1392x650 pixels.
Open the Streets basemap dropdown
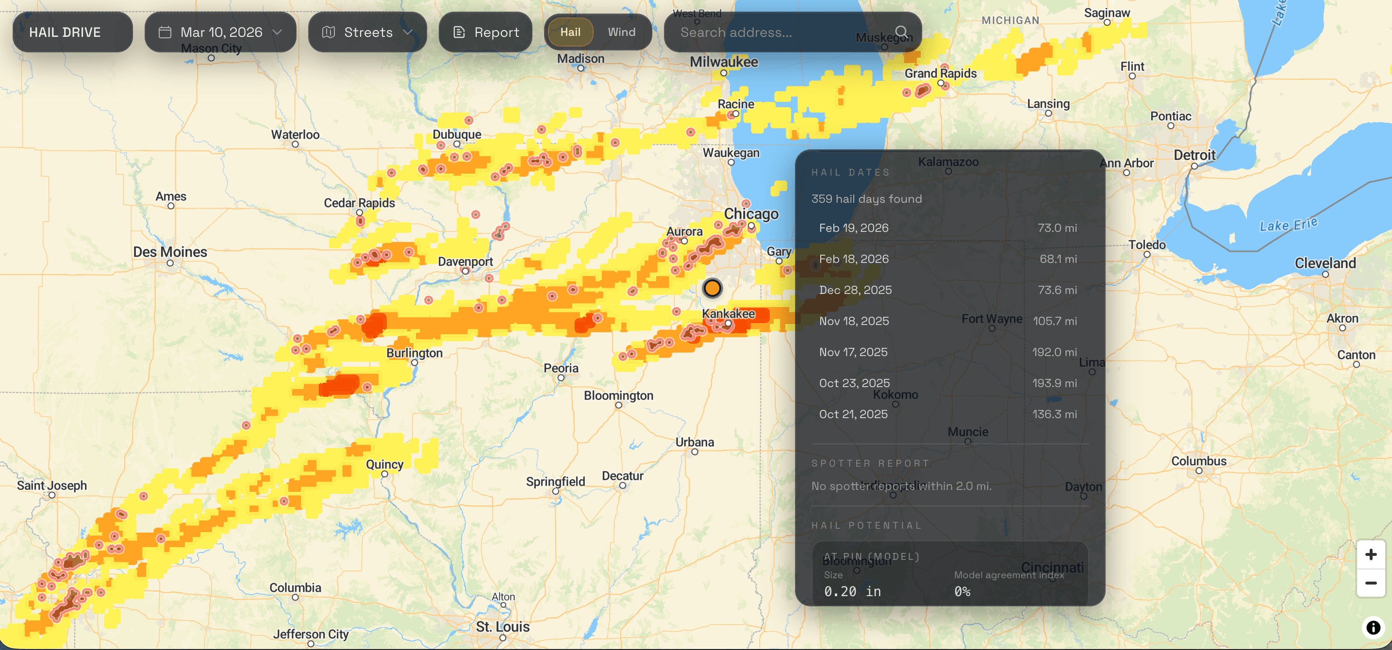click(367, 32)
